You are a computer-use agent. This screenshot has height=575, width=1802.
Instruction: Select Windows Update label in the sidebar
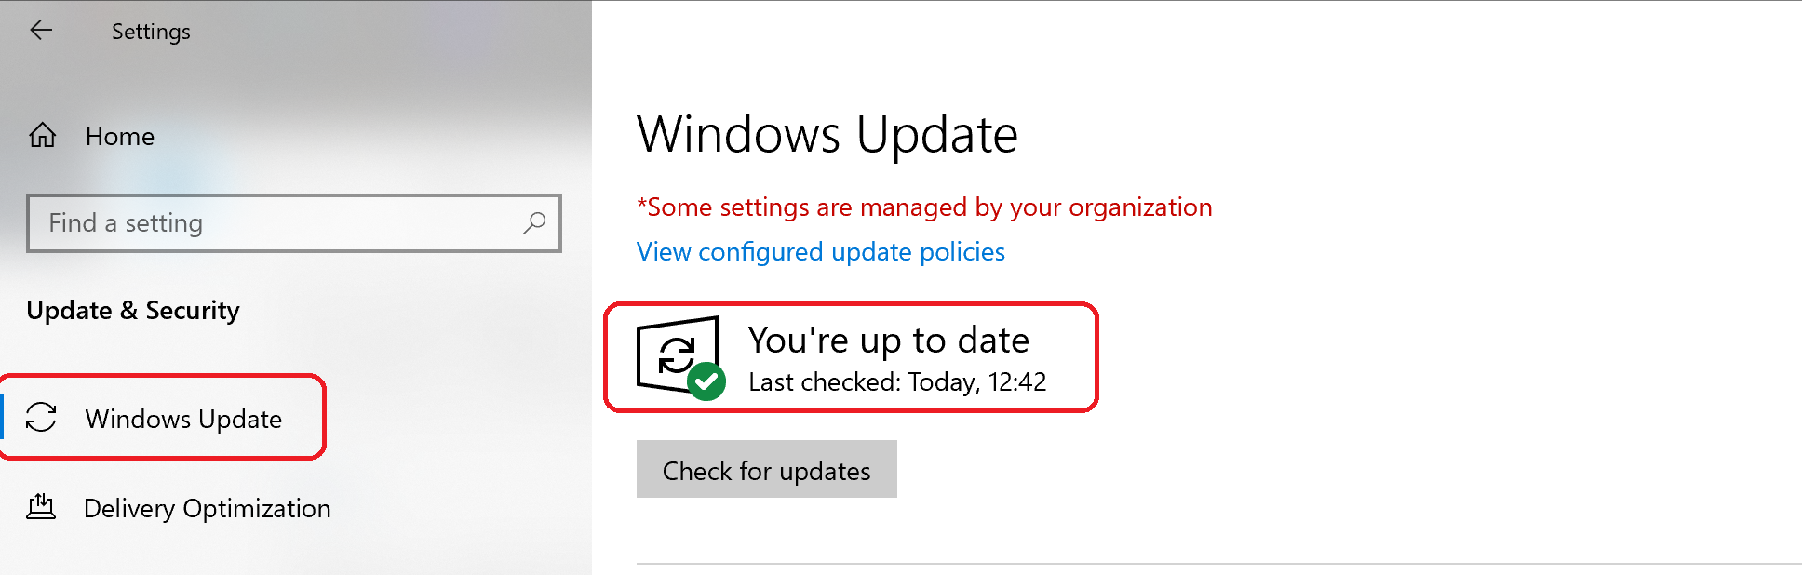183,420
